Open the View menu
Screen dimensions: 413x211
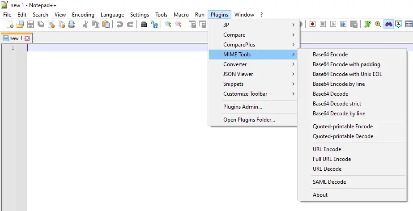(60, 15)
